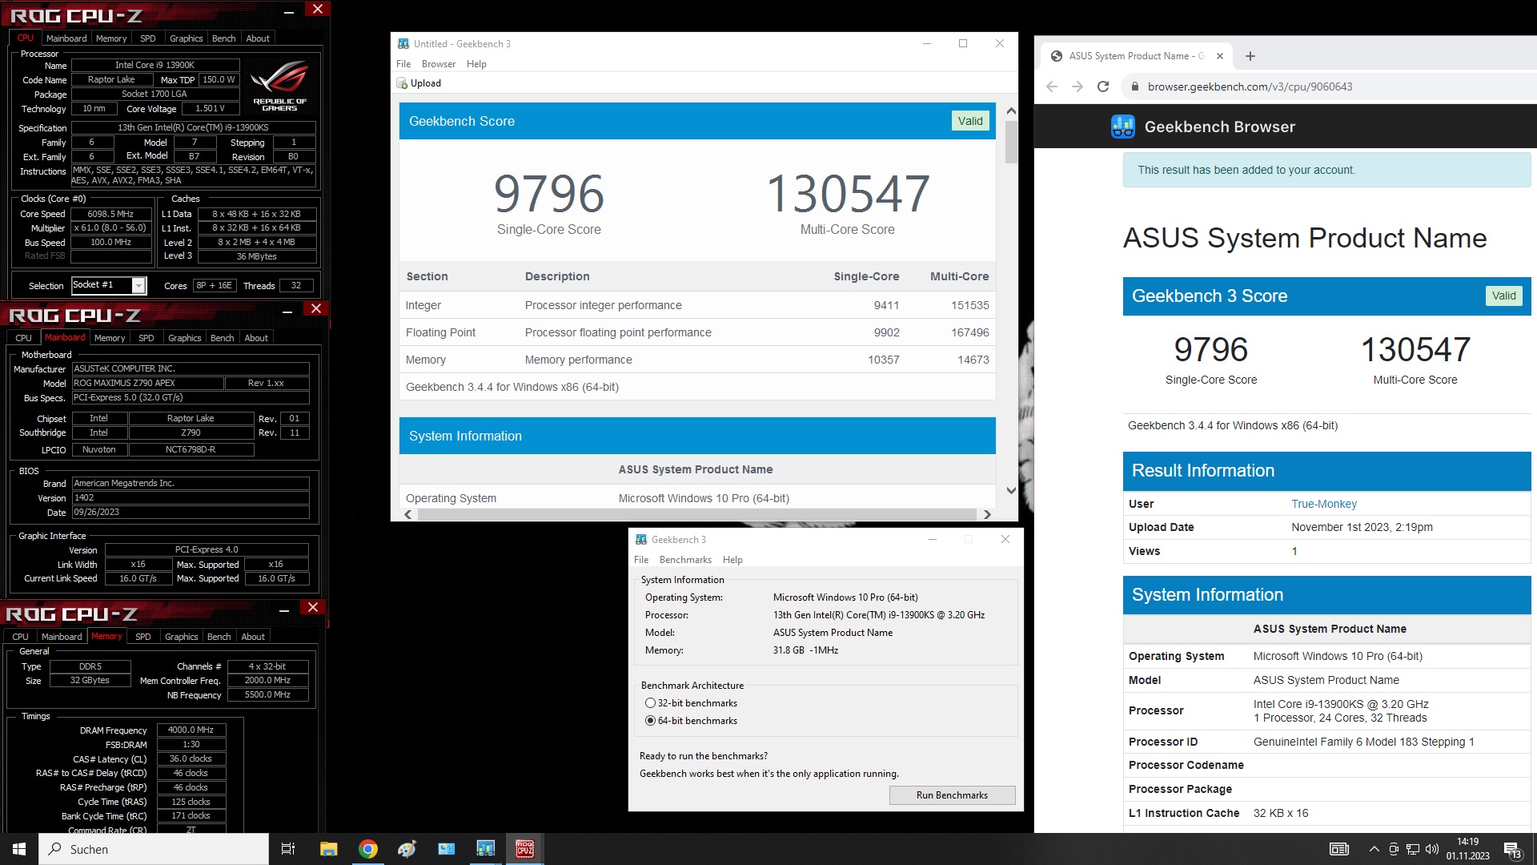The height and width of the screenshot is (865, 1537).
Task: Select 32-bit benchmarks option
Action: 650,703
